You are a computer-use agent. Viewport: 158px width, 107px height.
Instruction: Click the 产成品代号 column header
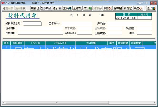[61, 43]
